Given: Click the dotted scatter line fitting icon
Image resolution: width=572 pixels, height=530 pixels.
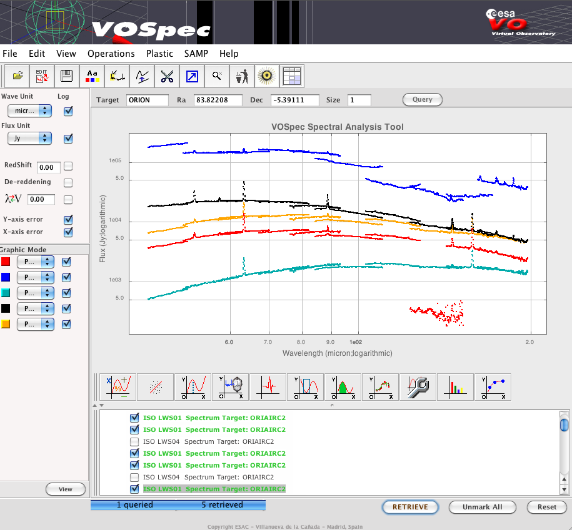Looking at the screenshot, I should click(156, 387).
